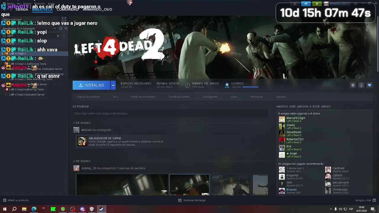Open the large first shared screenshot
This screenshot has height=213, width=379.
[x=122, y=185]
